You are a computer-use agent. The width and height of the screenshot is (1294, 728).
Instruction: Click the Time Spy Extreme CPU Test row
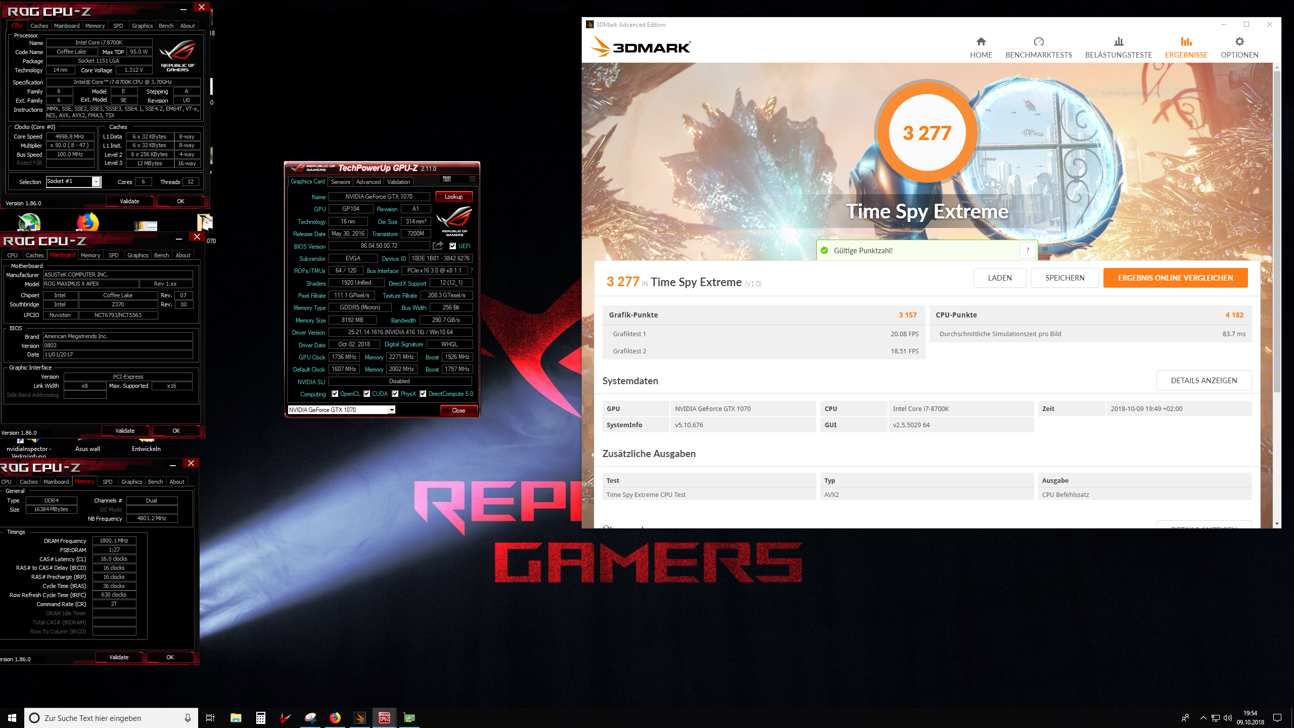point(927,494)
